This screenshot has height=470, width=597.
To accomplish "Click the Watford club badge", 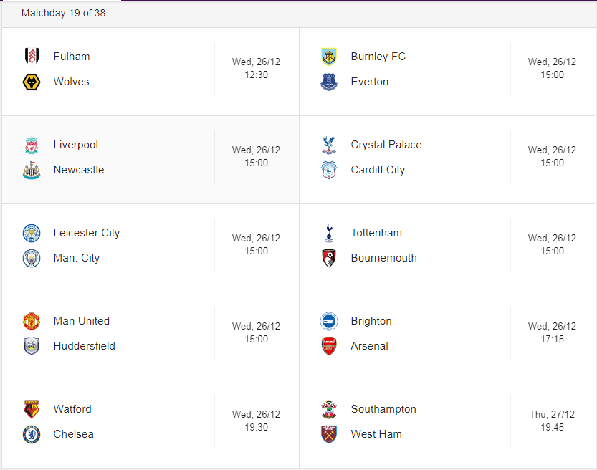I will pyautogui.click(x=32, y=409).
